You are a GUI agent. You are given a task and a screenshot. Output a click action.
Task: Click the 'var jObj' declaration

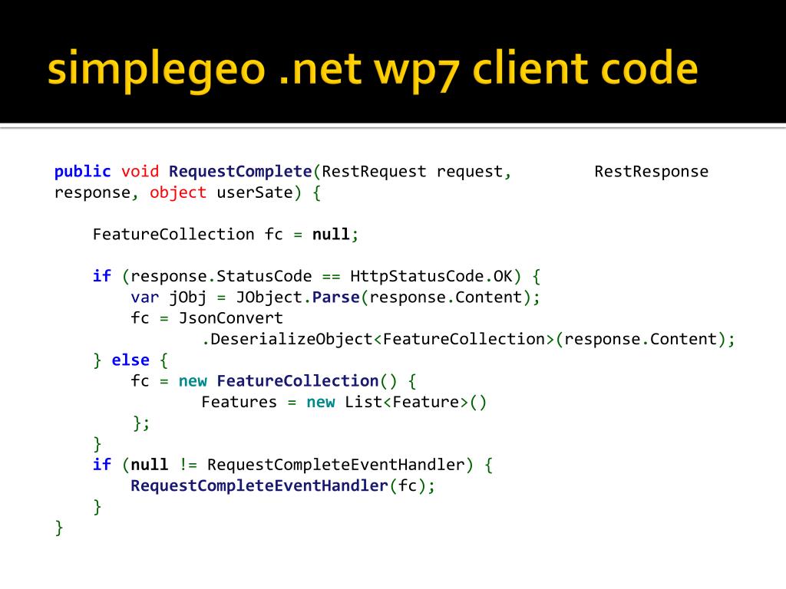(168, 298)
